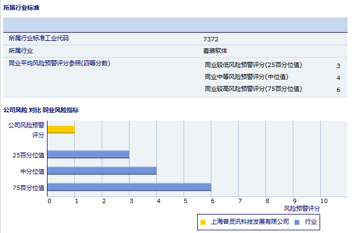Click the 所属行业标准 section heading

pyautogui.click(x=21, y=8)
